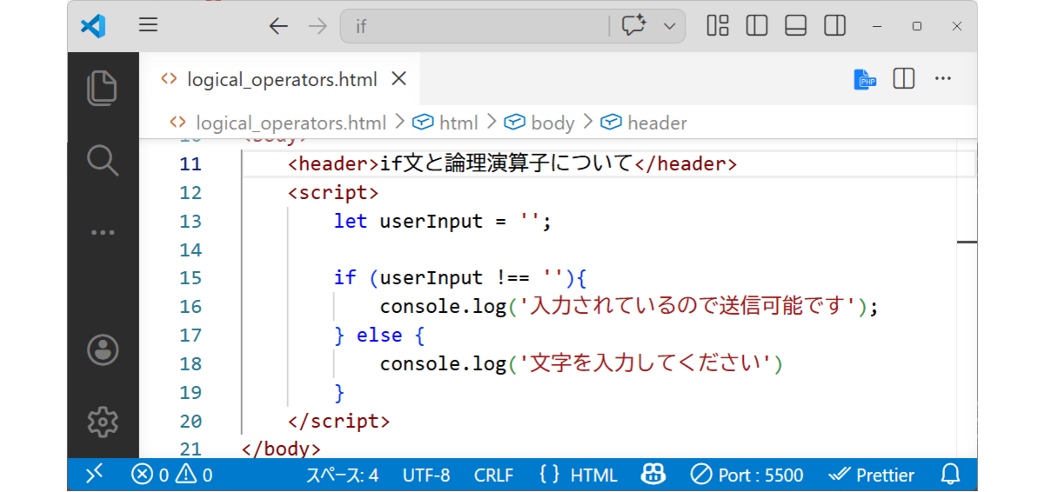Screen dimensions: 1044x492
Task: Change indentation via スペース: 4
Action: tap(342, 475)
